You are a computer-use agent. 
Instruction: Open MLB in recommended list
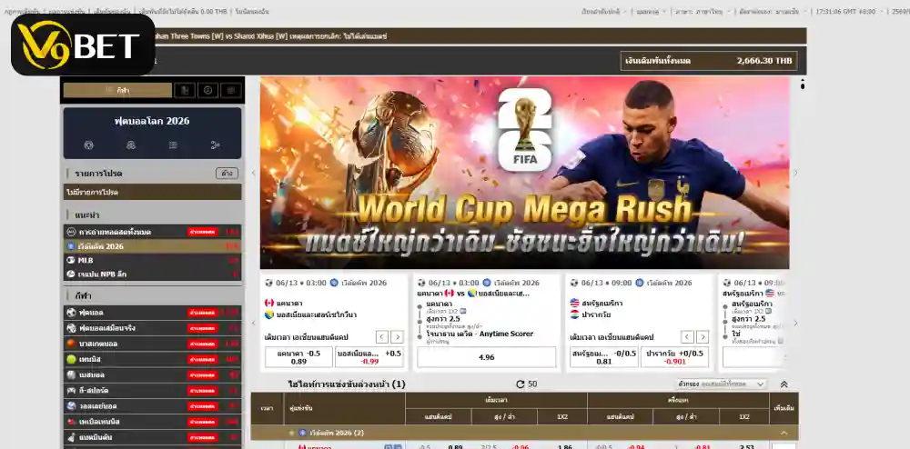coord(152,260)
